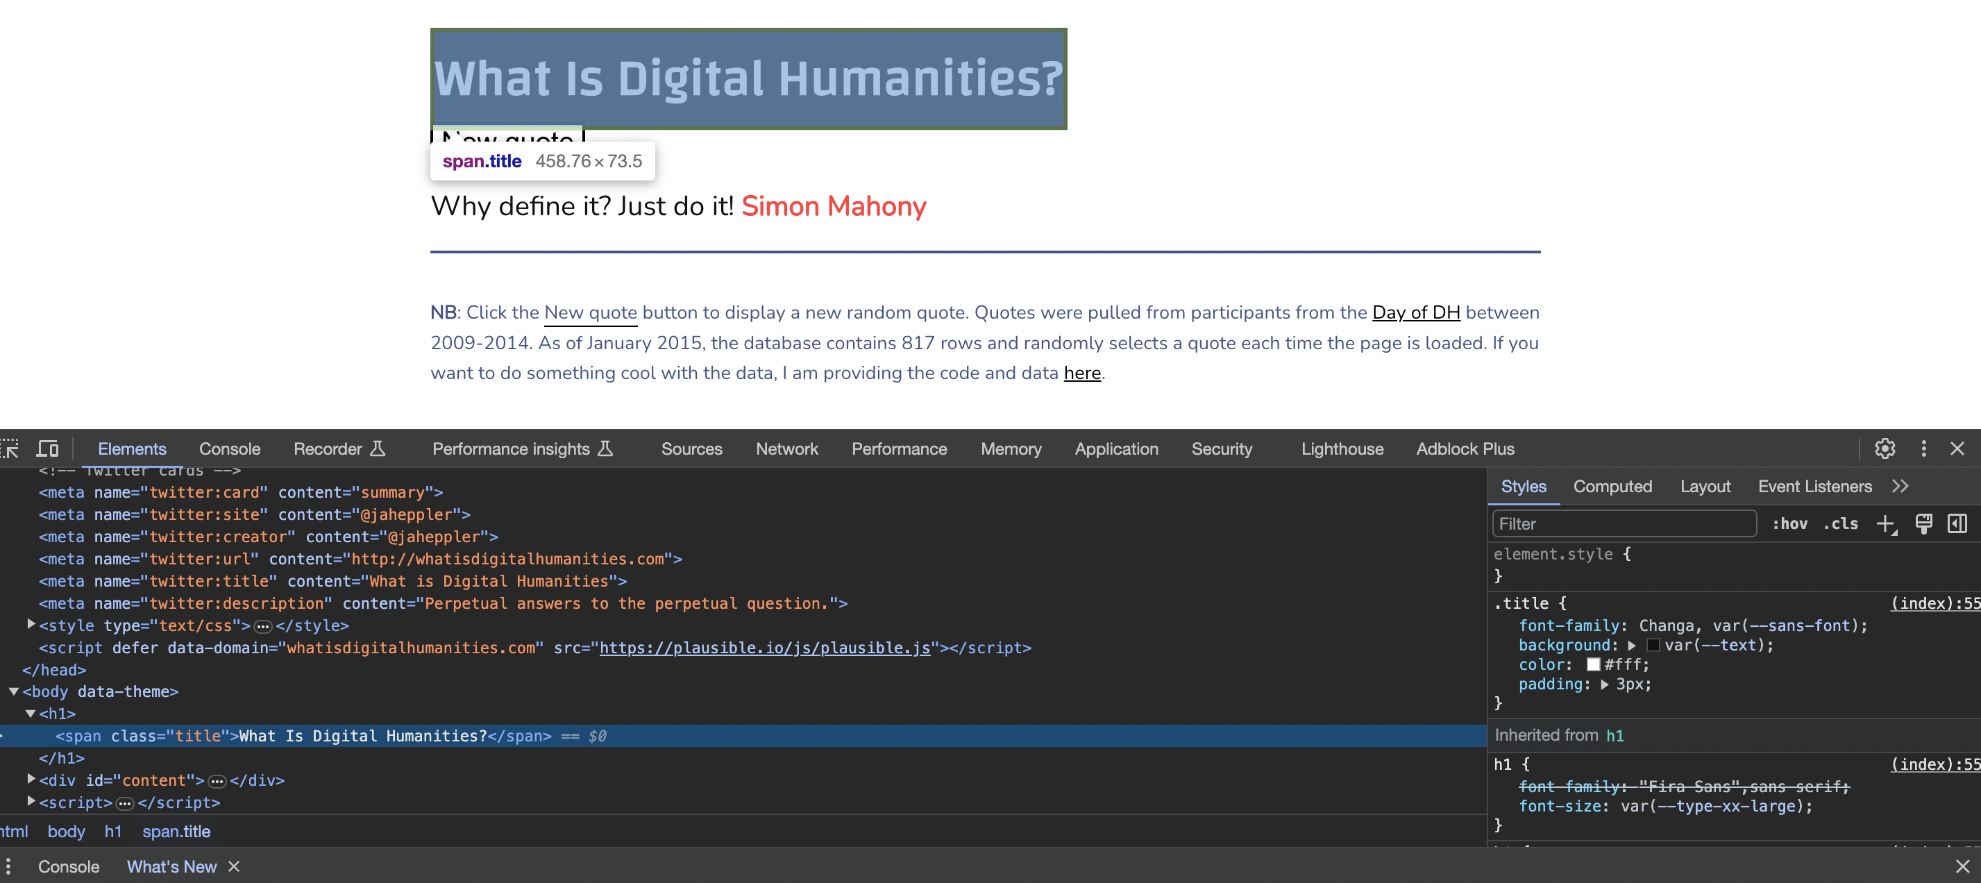Expand collapsed style ellipsis badge

tap(263, 626)
